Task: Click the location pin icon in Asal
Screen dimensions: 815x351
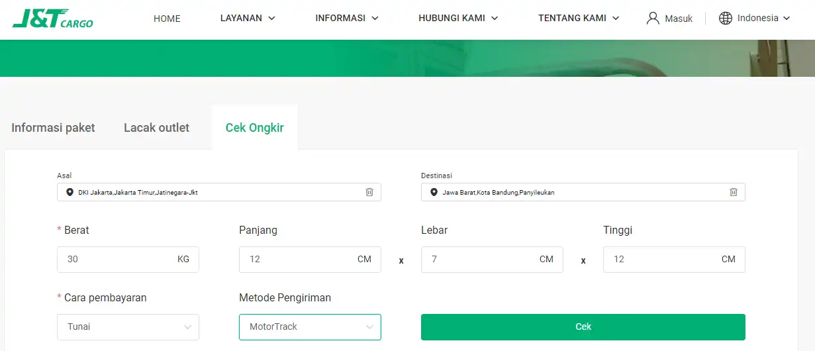Action: (x=70, y=192)
